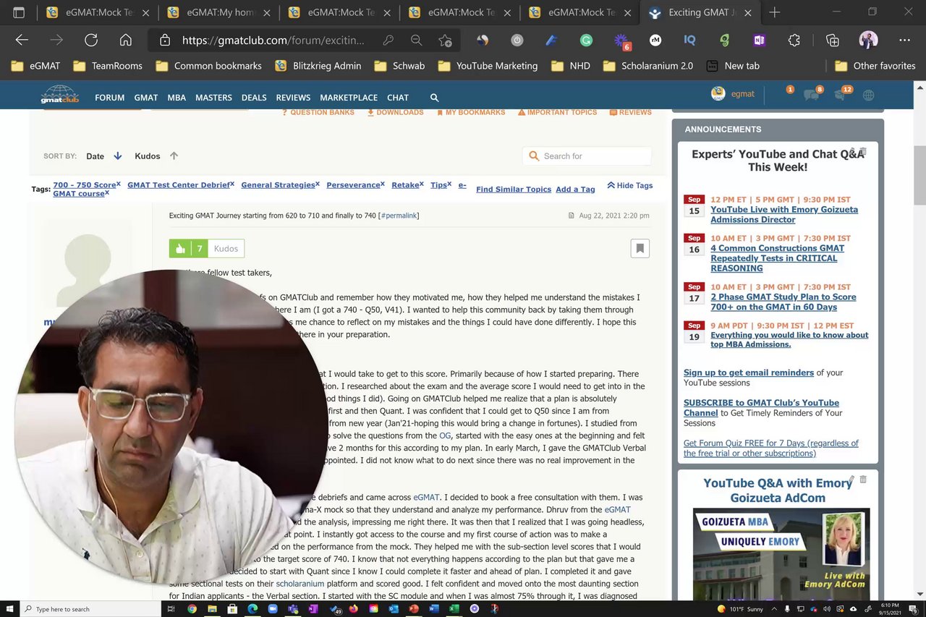Click the 'Search for' input field
This screenshot has height=617, width=926.
[587, 156]
